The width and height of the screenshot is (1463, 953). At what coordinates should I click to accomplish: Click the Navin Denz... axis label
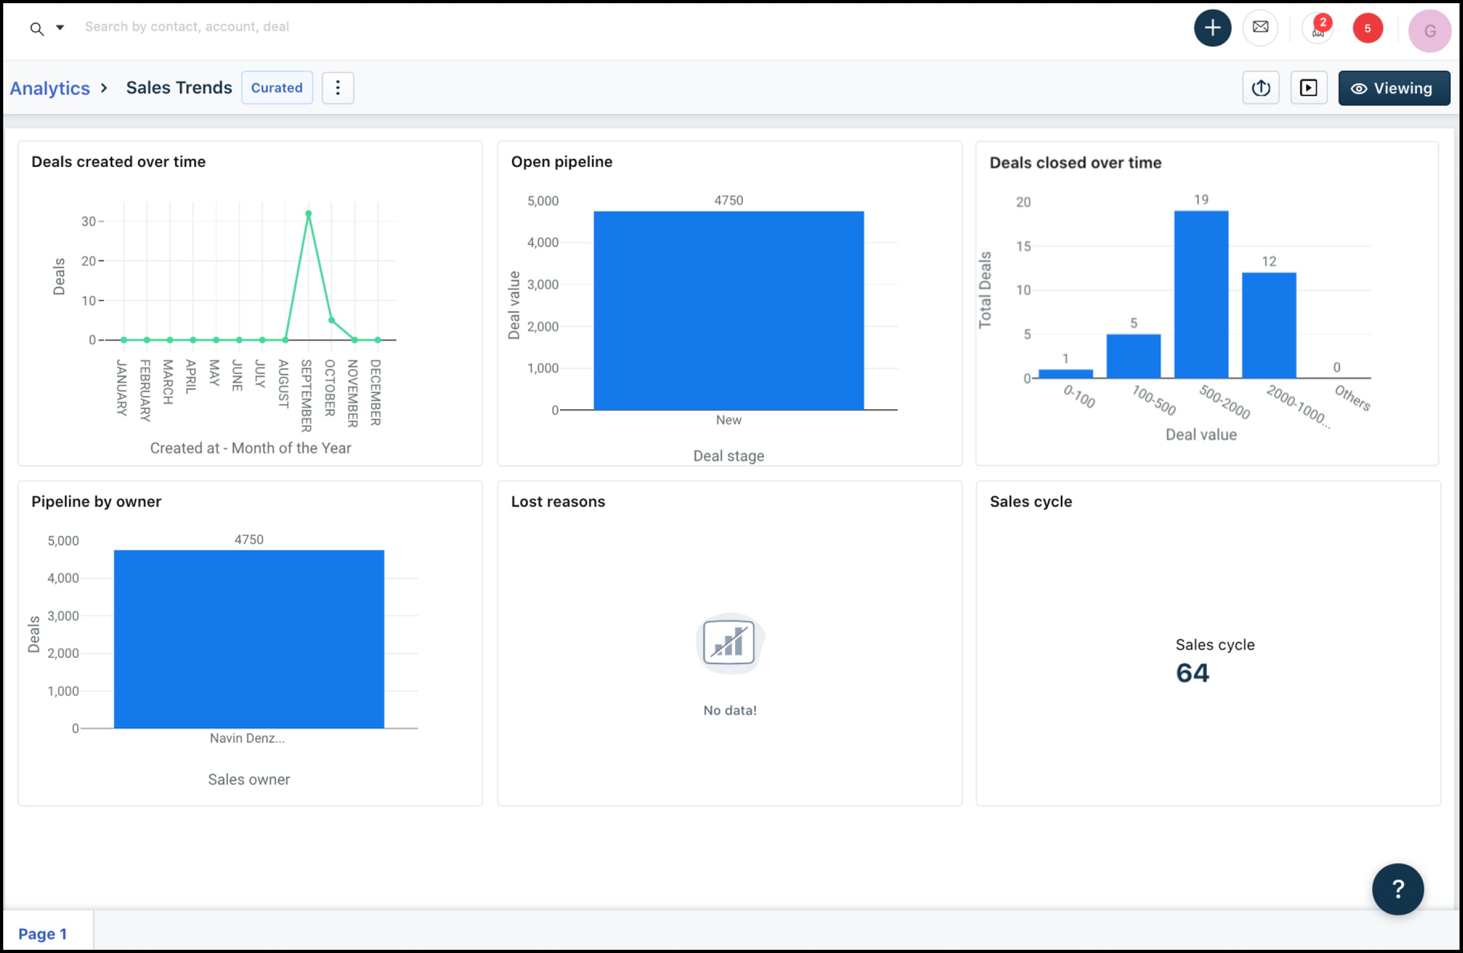pyautogui.click(x=247, y=738)
